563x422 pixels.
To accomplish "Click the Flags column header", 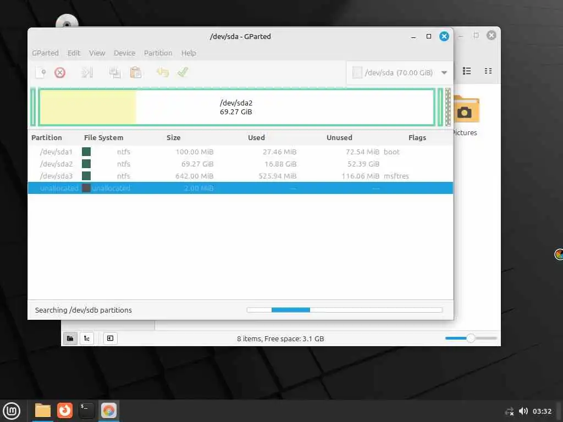I will 417,137.
